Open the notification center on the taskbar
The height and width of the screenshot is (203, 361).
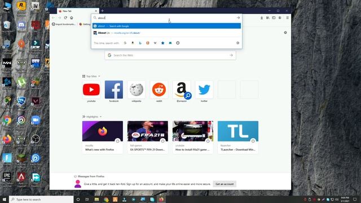pyautogui.click(x=355, y=199)
